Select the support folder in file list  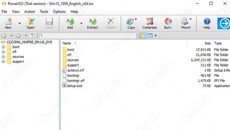click(x=73, y=65)
